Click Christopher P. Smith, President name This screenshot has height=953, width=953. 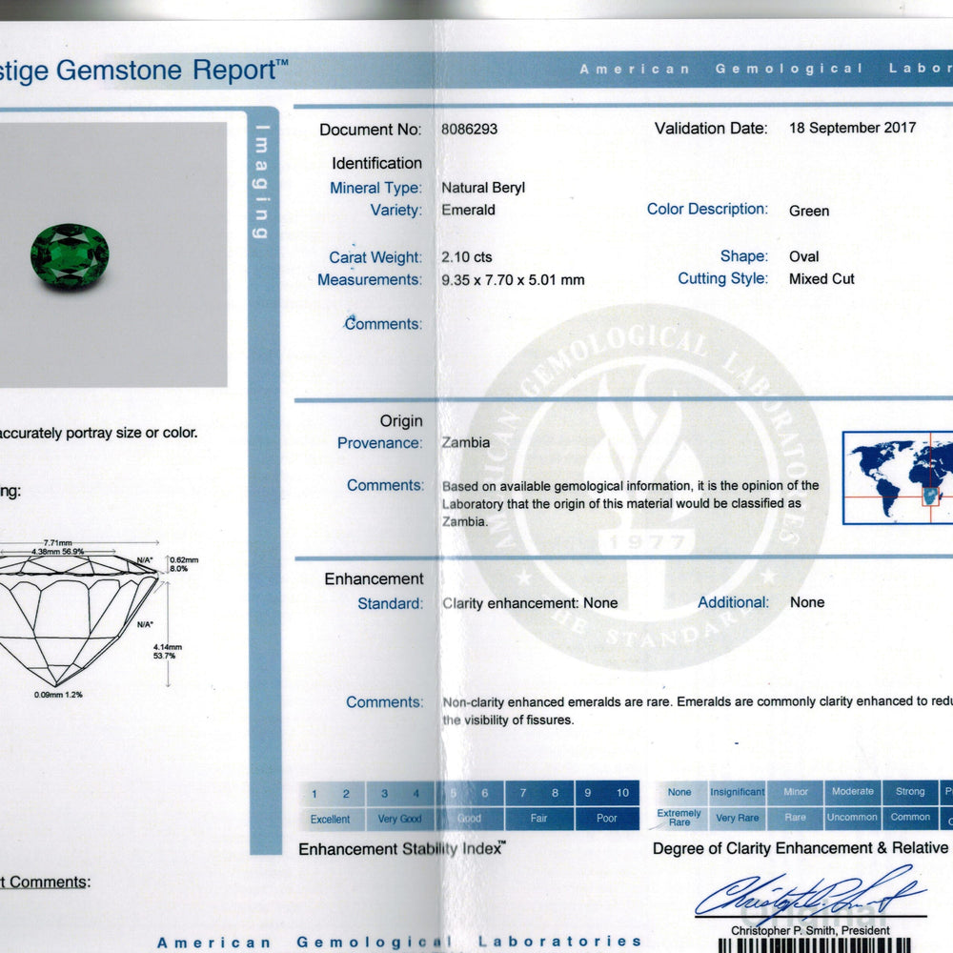point(810,930)
